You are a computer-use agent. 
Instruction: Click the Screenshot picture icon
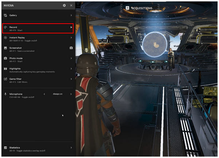5,48
